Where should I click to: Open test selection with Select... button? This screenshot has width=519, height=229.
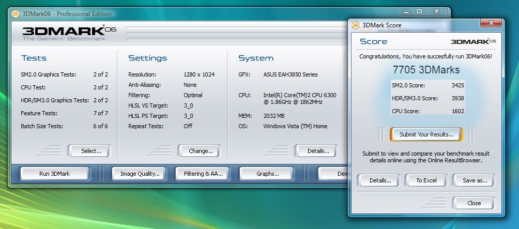pyautogui.click(x=89, y=151)
